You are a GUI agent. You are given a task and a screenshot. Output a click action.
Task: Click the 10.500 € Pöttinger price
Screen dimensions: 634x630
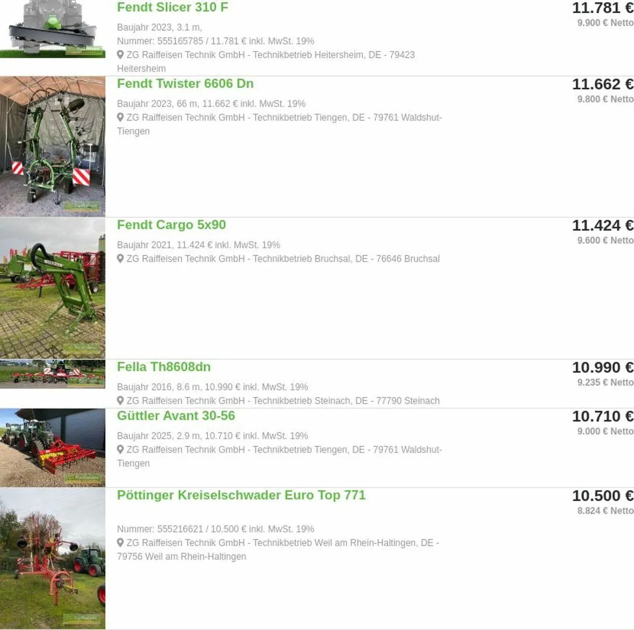[x=603, y=496]
